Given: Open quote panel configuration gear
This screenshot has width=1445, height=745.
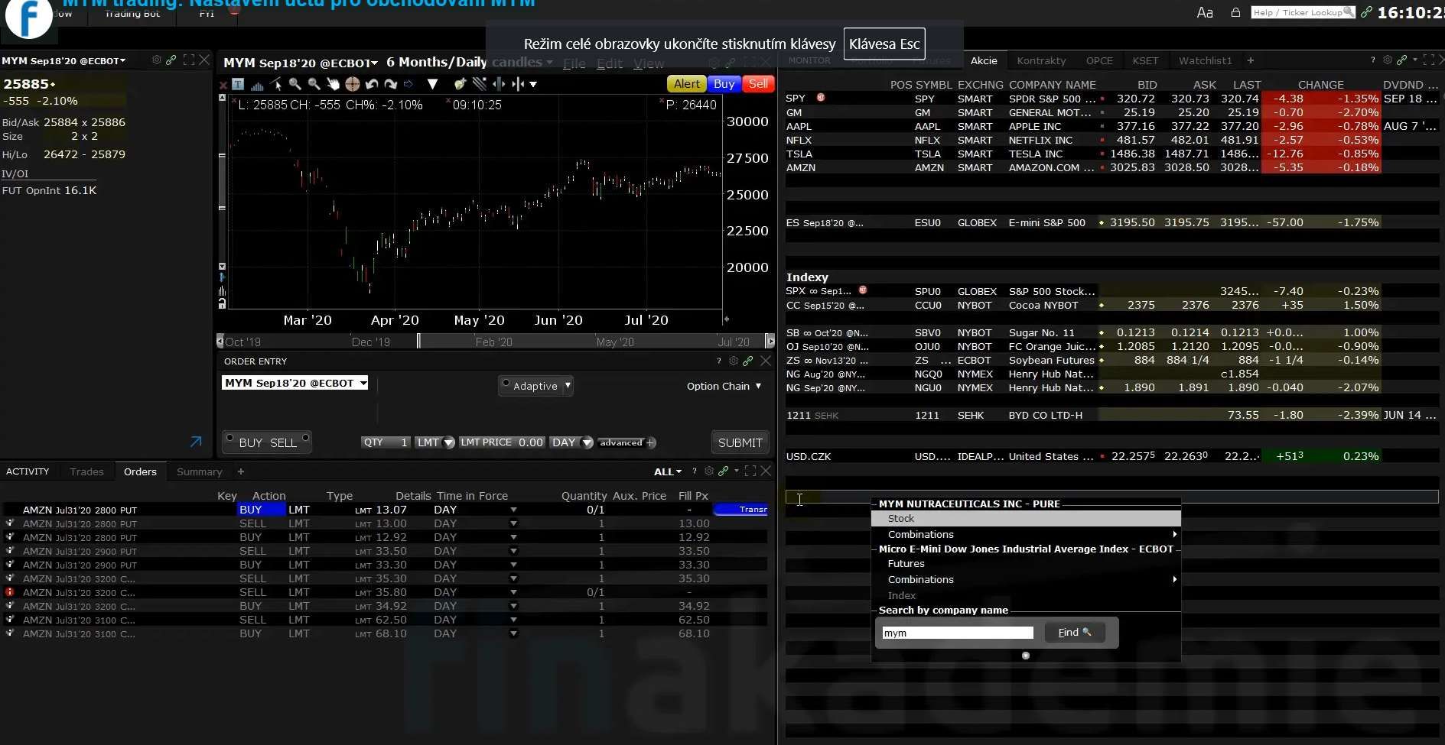Looking at the screenshot, I should tap(157, 60).
